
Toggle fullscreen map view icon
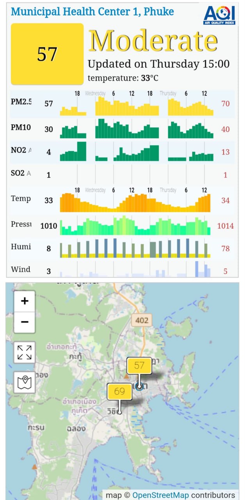[25, 352]
